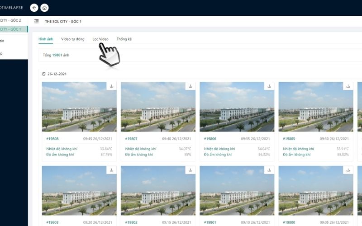Click temperature value 34.07°C
362x226 pixels.
(x=185, y=149)
